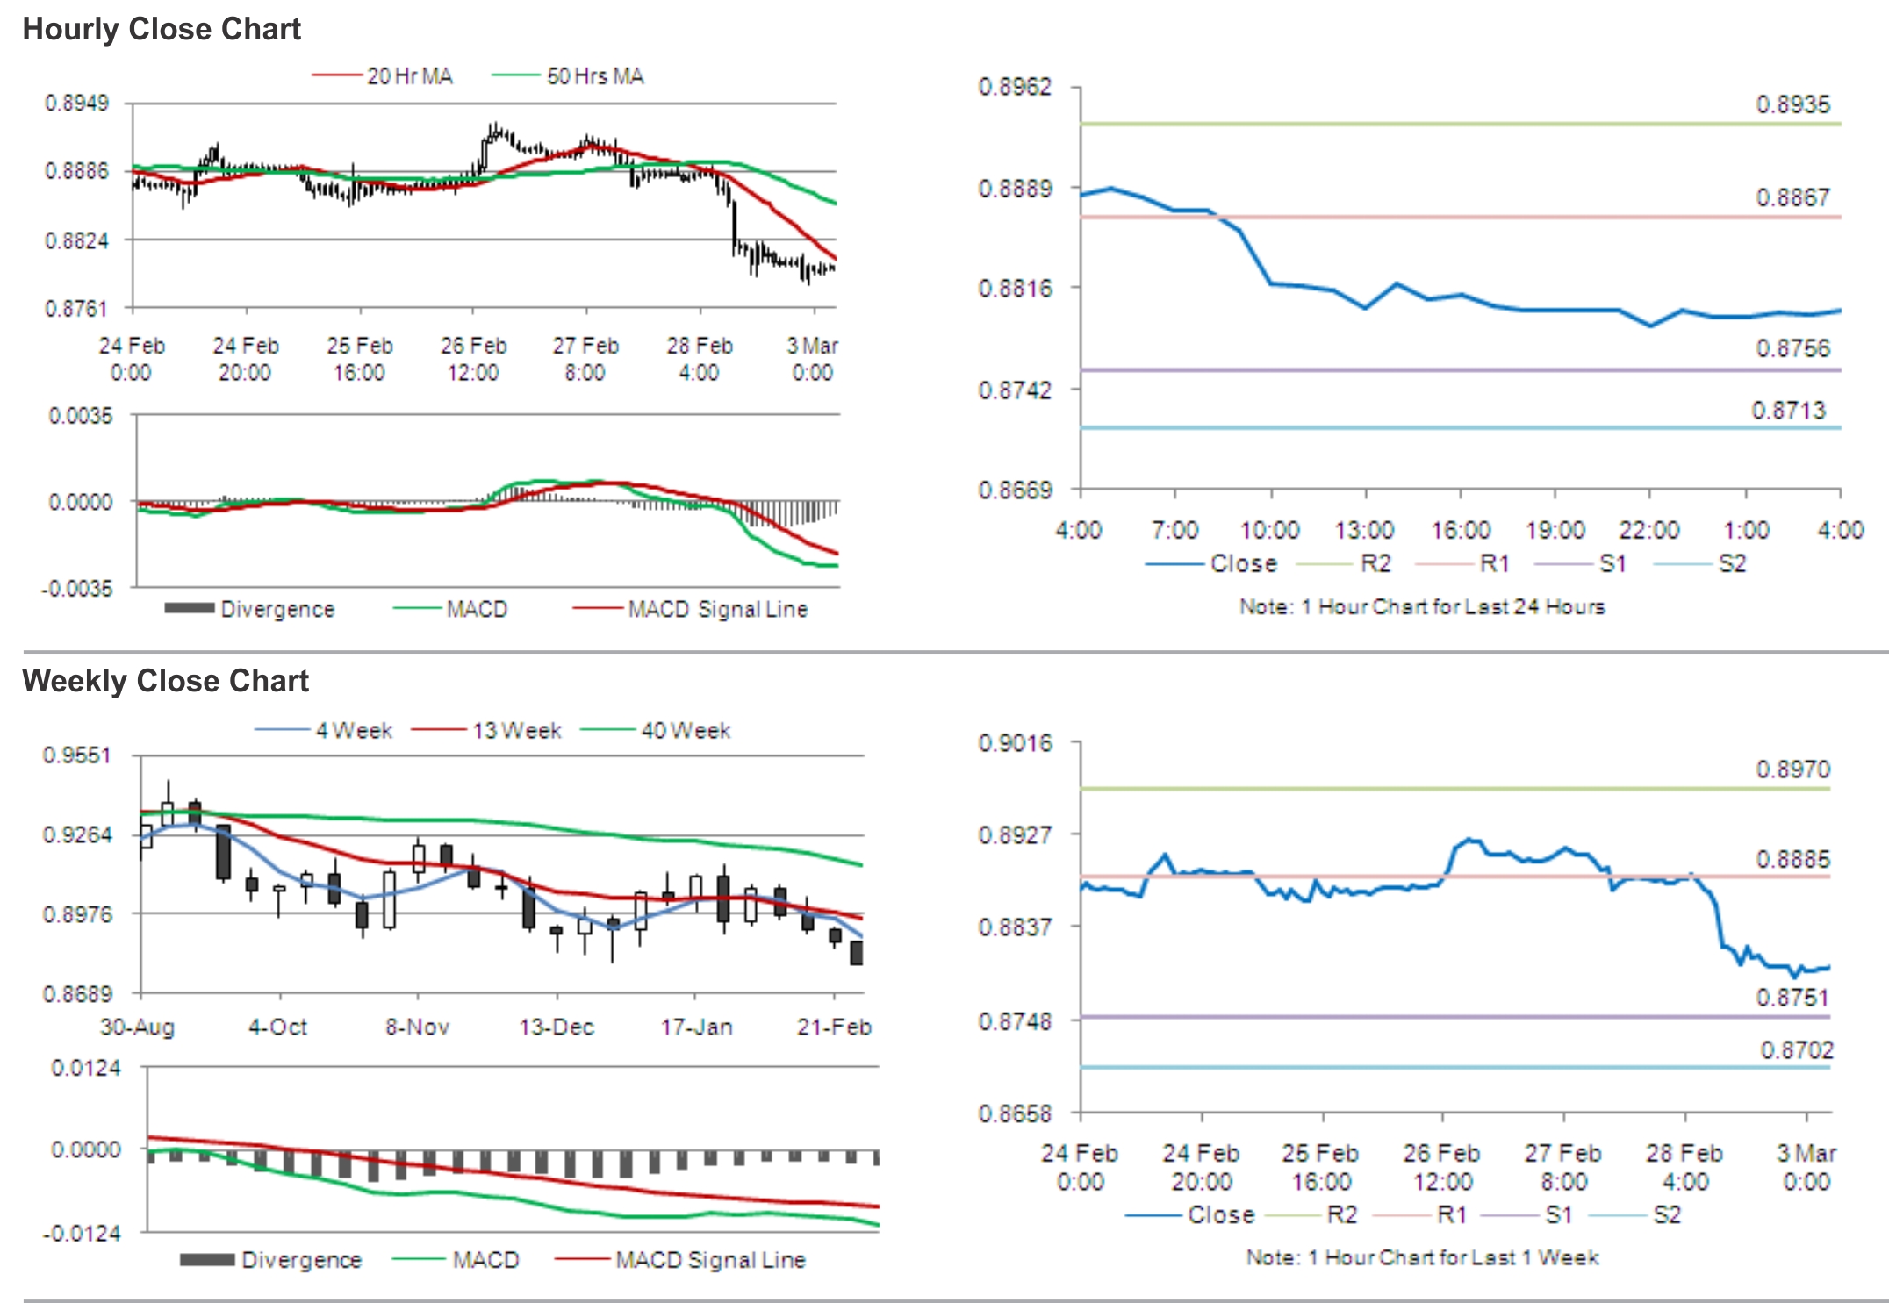Viewport: 1889px width, 1303px height.
Task: Click the 0.8867 R1 resistance level label
Action: [1793, 197]
